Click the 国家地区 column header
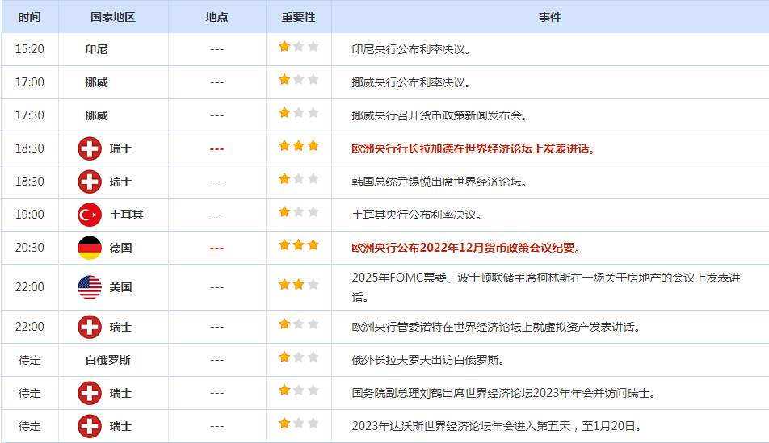 point(113,17)
